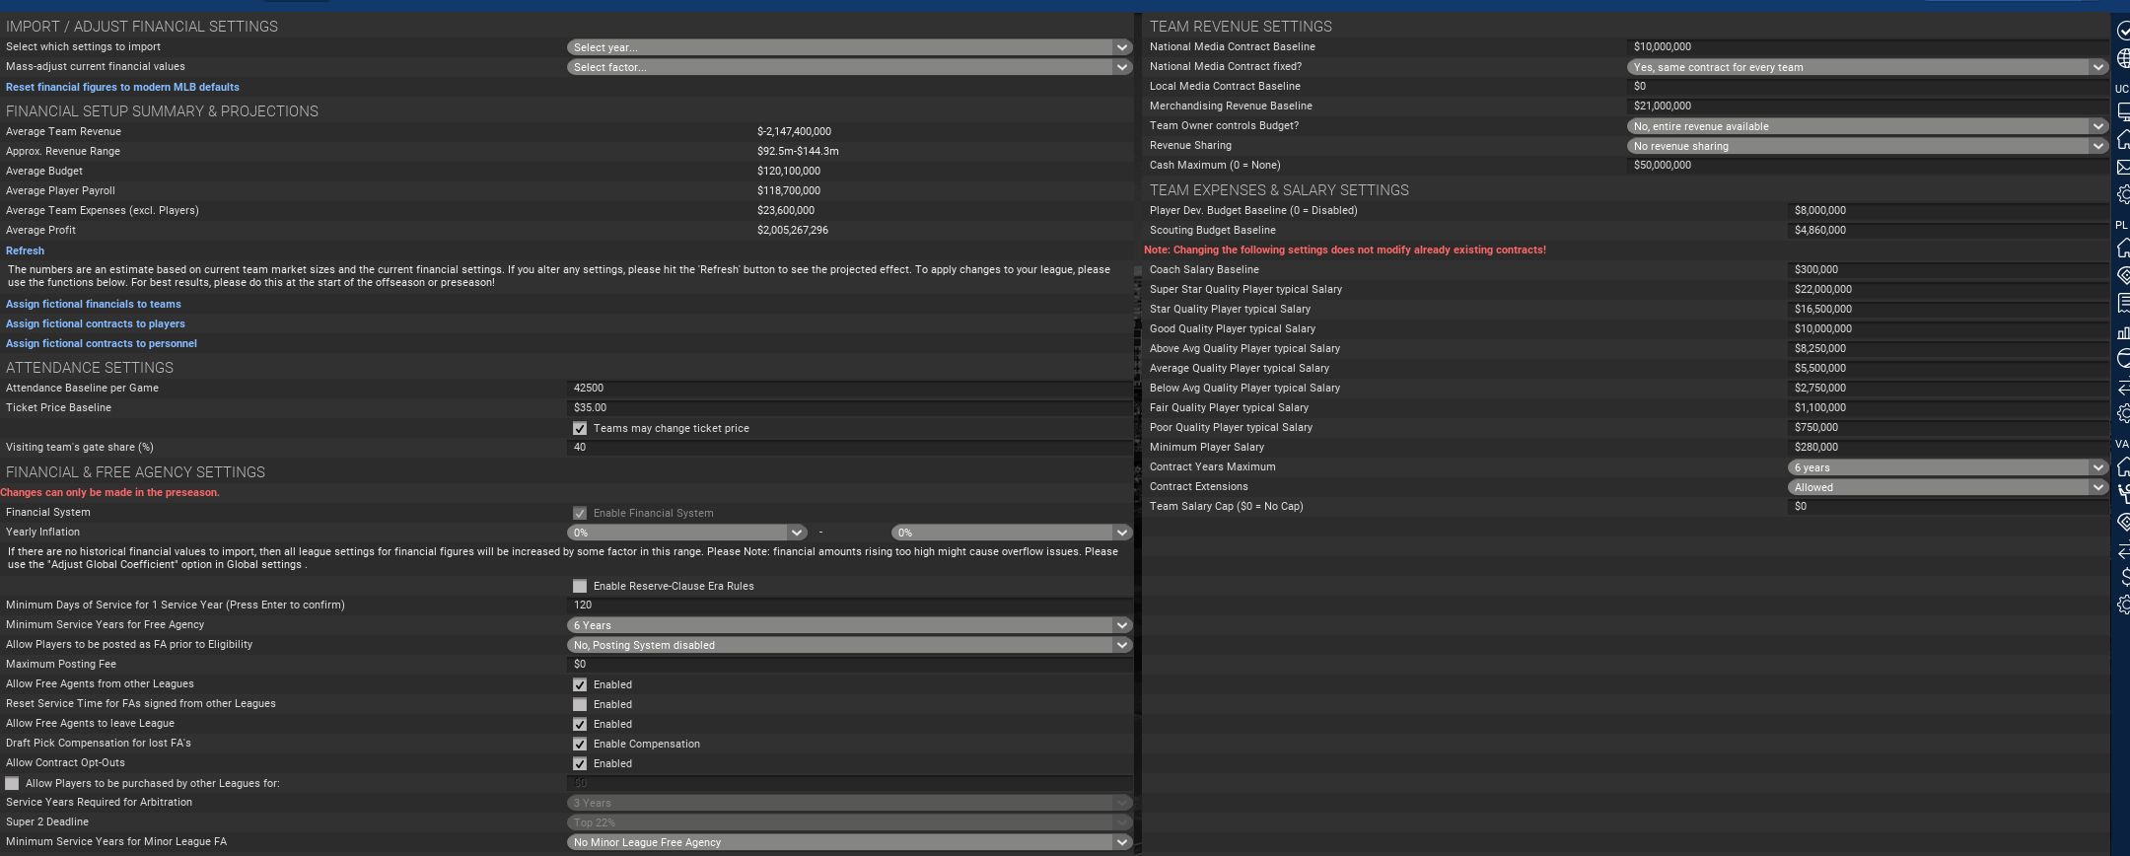Toggle 'Teams may change ticket price' checkbox
Screen dimensions: 2130x856
click(x=580, y=428)
